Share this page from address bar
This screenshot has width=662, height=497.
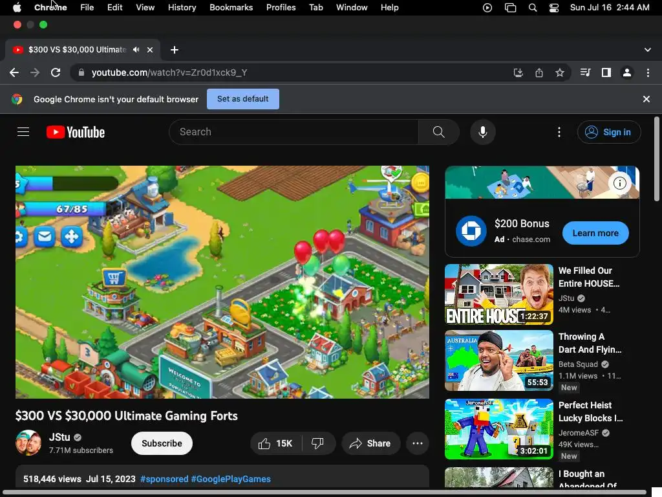(539, 72)
